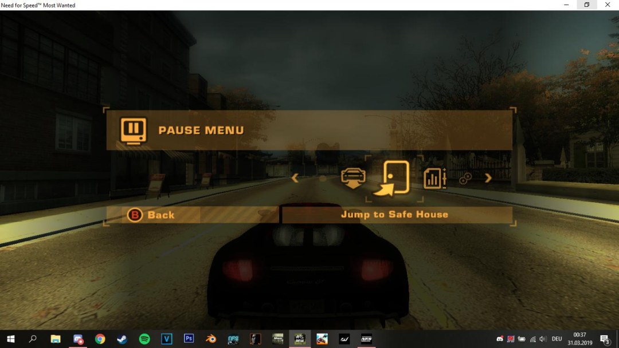619x348 pixels.
Task: Open Steam from the taskbar
Action: [x=122, y=339]
